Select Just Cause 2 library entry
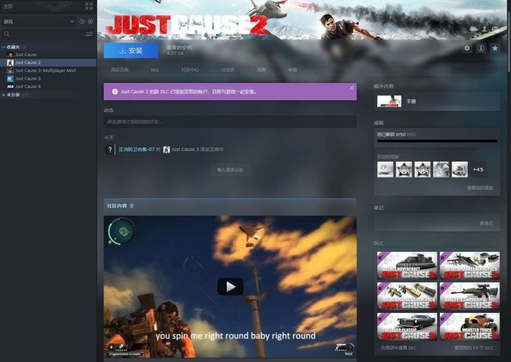 click(x=48, y=62)
